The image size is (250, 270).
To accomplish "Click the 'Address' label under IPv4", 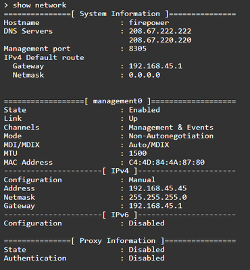I will pos(20,188).
